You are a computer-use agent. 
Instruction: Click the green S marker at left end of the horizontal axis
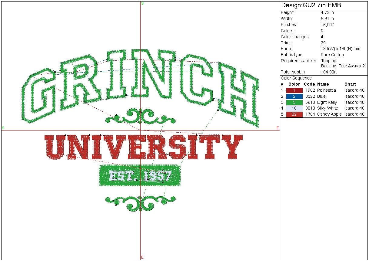pyautogui.click(x=3, y=128)
